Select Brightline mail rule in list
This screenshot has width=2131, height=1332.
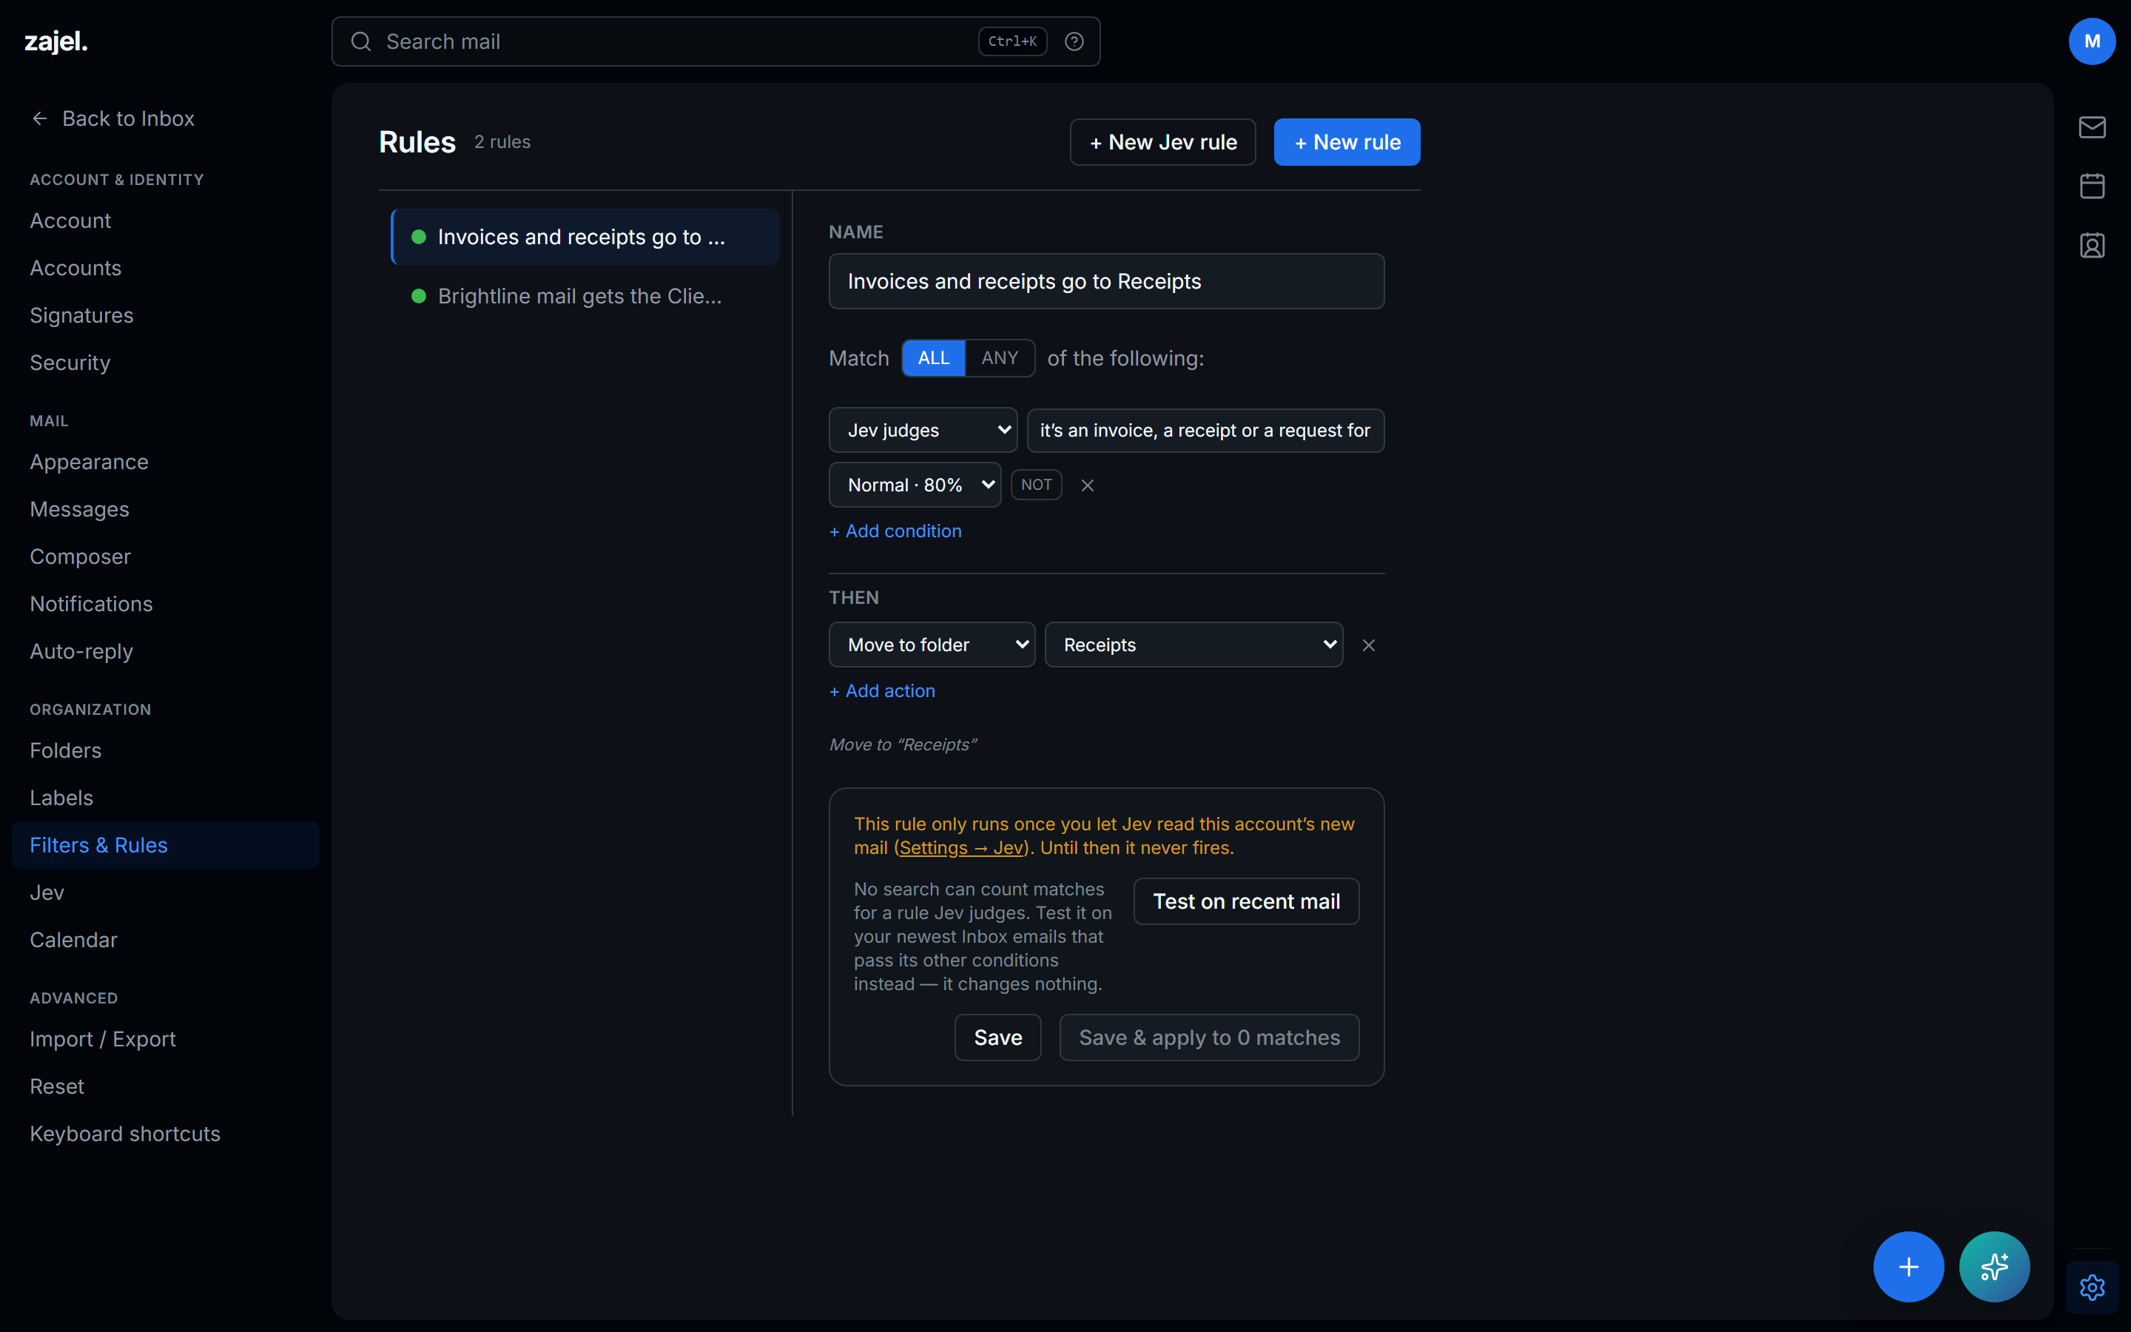585,296
